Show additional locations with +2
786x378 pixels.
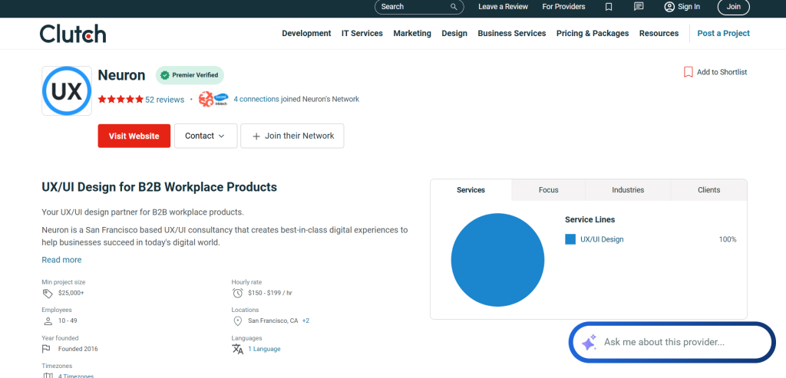click(305, 320)
